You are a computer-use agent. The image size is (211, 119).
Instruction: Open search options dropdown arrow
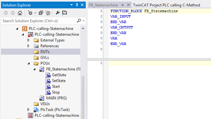point(84,21)
